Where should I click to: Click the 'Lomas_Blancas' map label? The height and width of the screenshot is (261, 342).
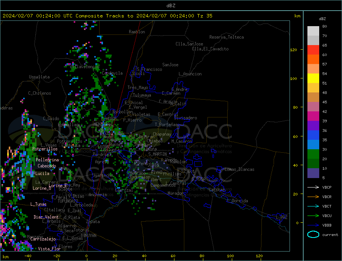coord(239,169)
